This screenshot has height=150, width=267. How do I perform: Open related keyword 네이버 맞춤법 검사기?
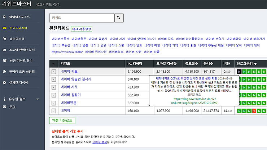pyautogui.click(x=141, y=39)
